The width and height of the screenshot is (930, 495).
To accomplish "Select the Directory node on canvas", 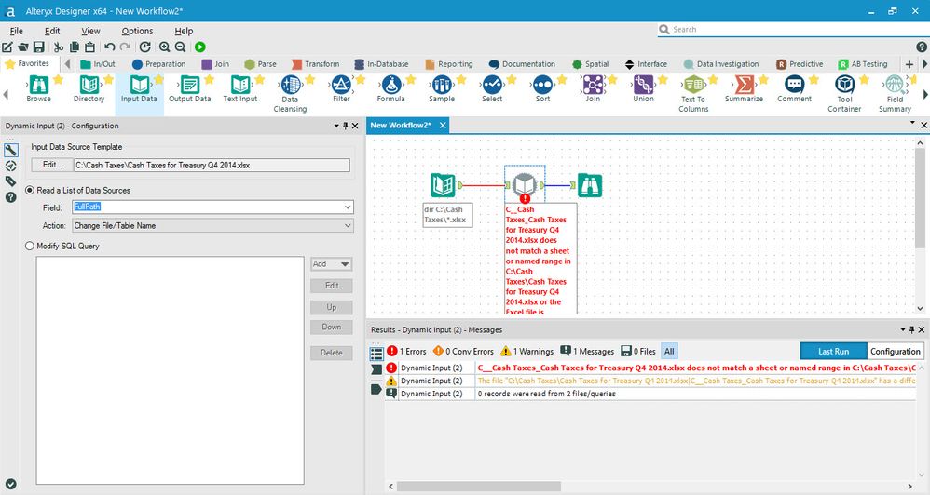I will pos(443,185).
